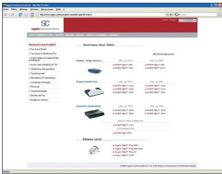Open the Home page icon
Screen dimensions: 222x174
click(32, 15)
